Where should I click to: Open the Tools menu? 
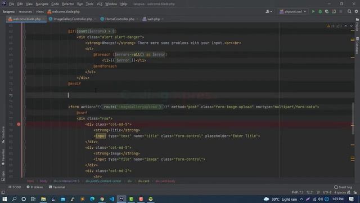[89, 4]
